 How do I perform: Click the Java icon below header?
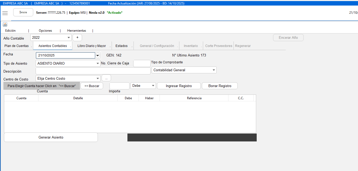[x=5, y=24]
